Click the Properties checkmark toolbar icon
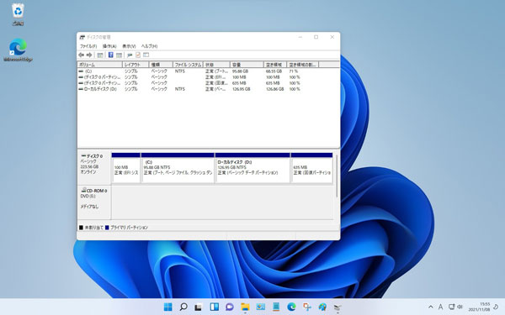 click(138, 55)
